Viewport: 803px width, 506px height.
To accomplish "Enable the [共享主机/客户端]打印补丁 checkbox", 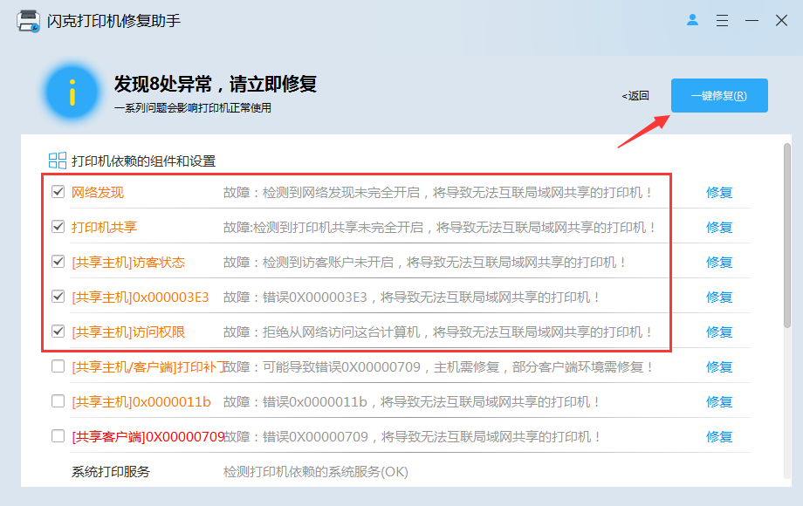I will (57, 367).
